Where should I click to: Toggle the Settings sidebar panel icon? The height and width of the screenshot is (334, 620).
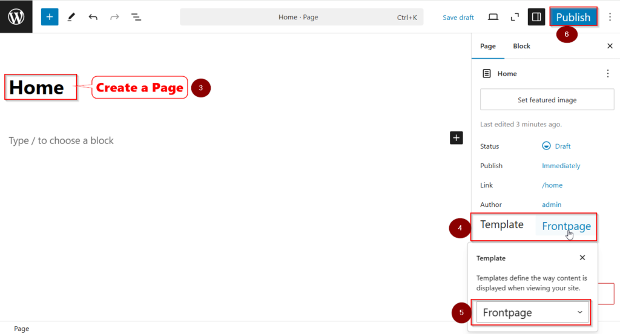536,17
